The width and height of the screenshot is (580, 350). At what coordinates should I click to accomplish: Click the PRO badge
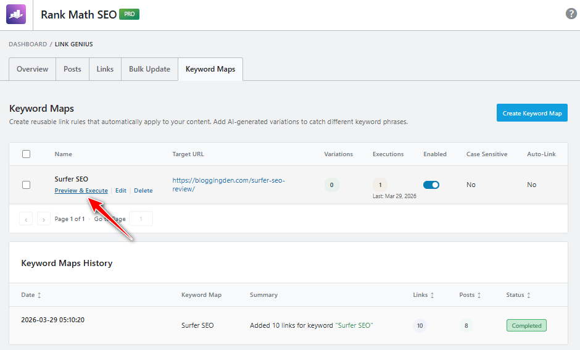click(x=129, y=14)
